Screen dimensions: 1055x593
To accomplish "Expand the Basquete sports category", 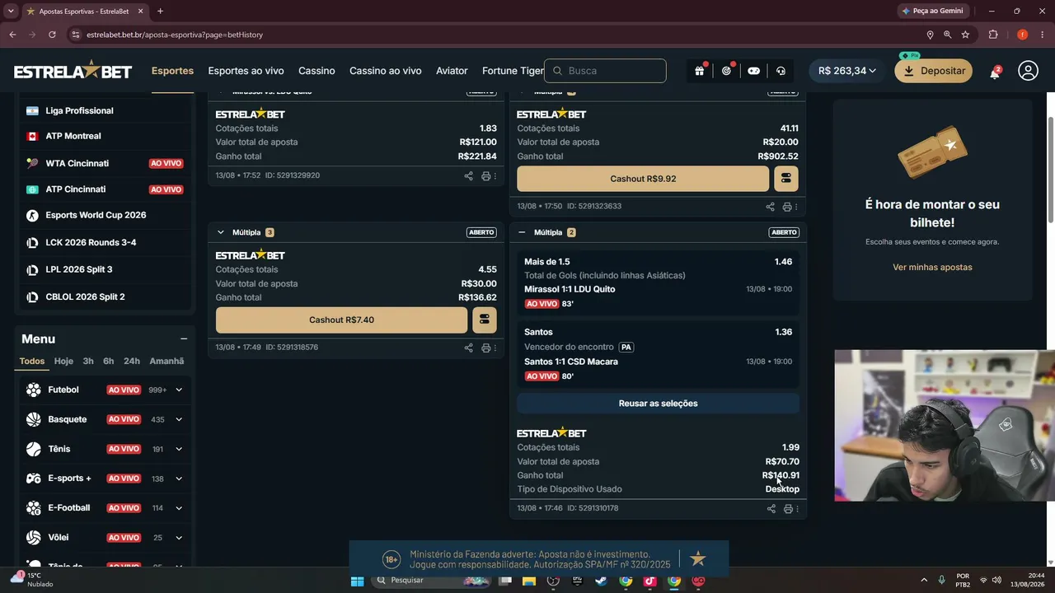I will click(179, 419).
